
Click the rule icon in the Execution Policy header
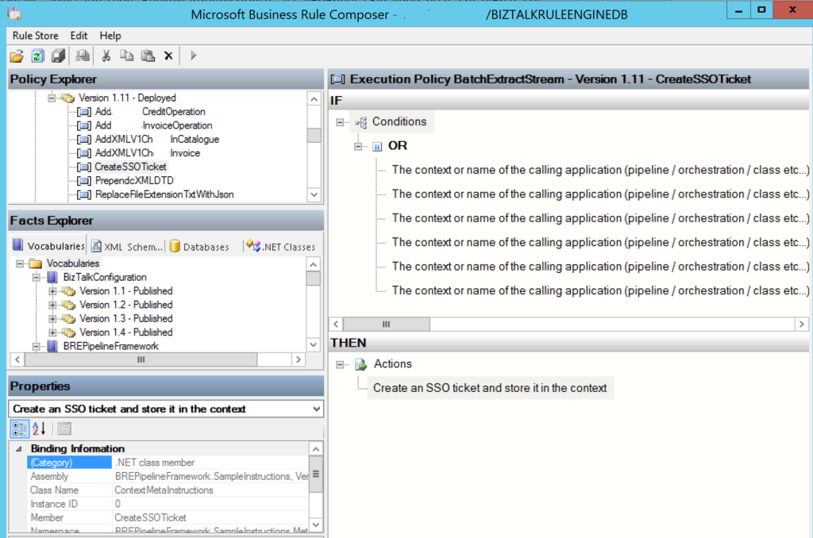pyautogui.click(x=337, y=79)
